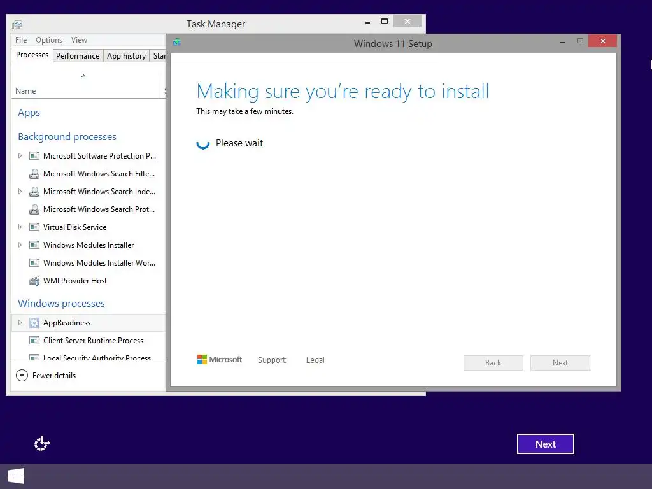Click the Microsoft Windows Search Protocol icon

pos(34,209)
